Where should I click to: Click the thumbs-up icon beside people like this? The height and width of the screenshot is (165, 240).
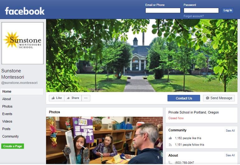[x=170, y=138]
